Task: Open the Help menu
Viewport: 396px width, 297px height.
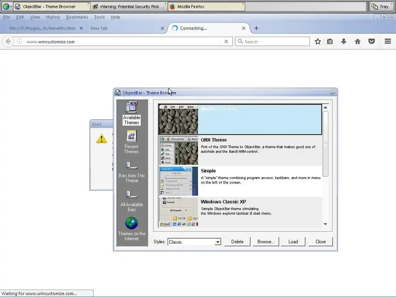Action: click(115, 17)
